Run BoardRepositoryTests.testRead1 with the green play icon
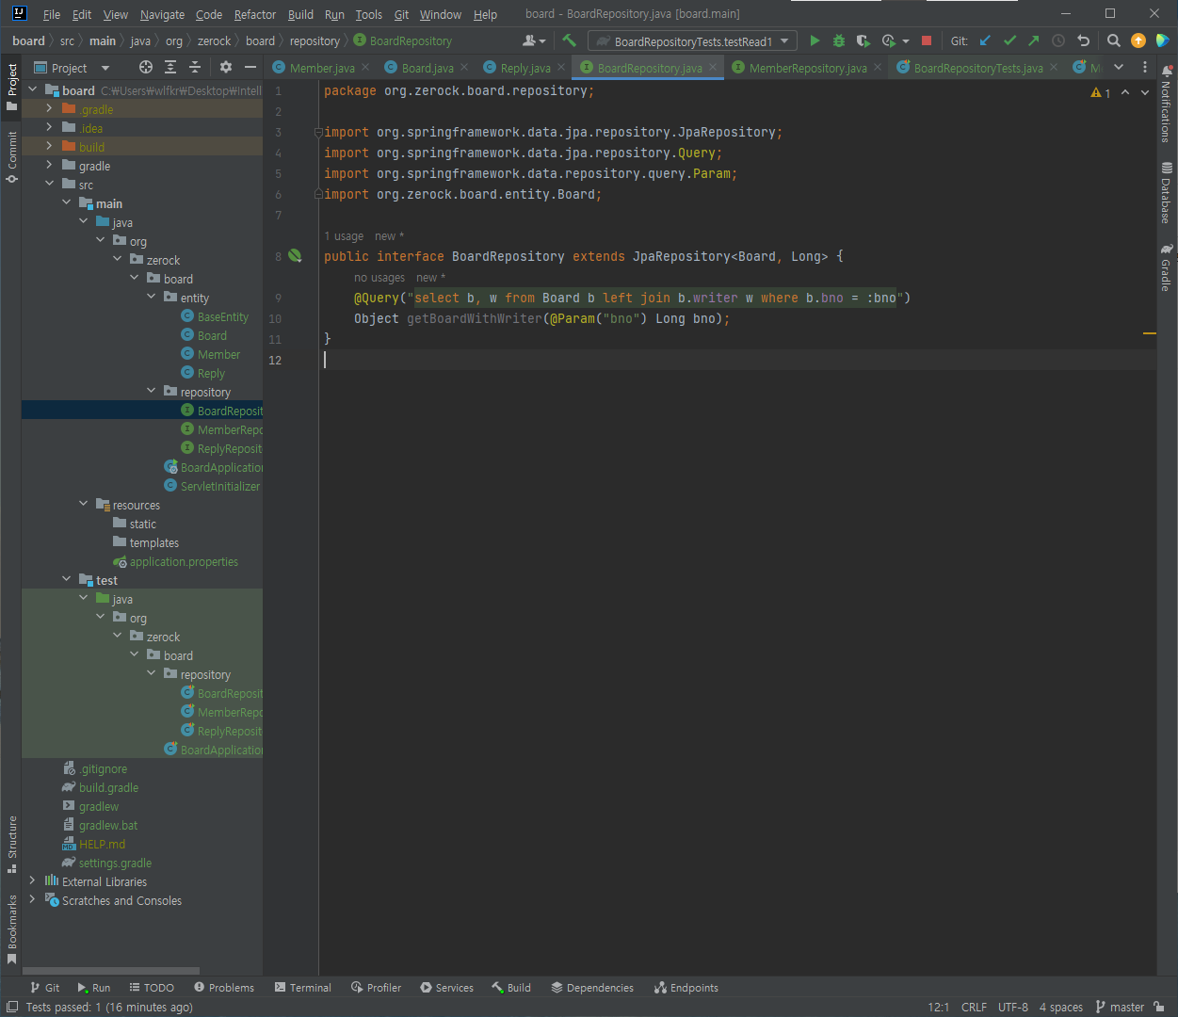1178x1017 pixels. [x=815, y=40]
